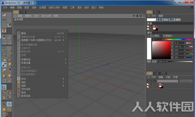Open the white color preset dropdown

tap(151, 20)
